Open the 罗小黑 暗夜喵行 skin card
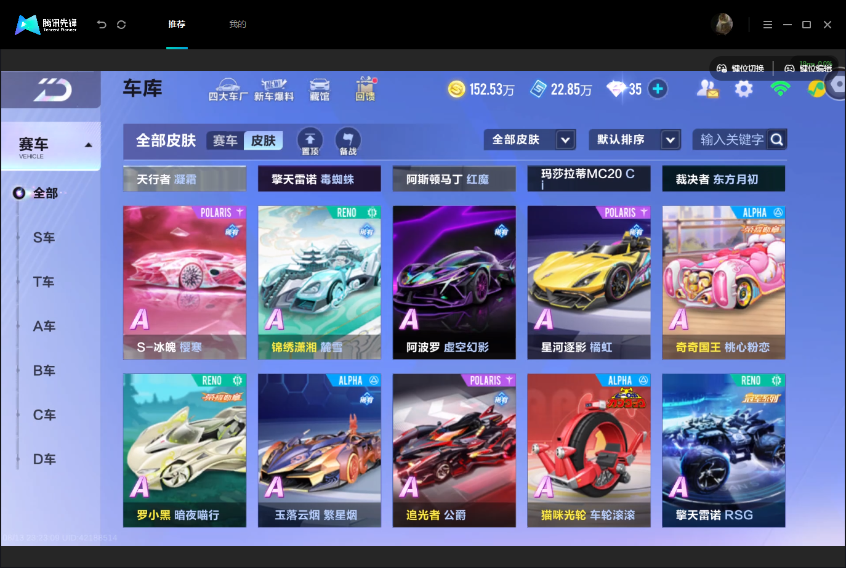The width and height of the screenshot is (846, 568). click(185, 451)
